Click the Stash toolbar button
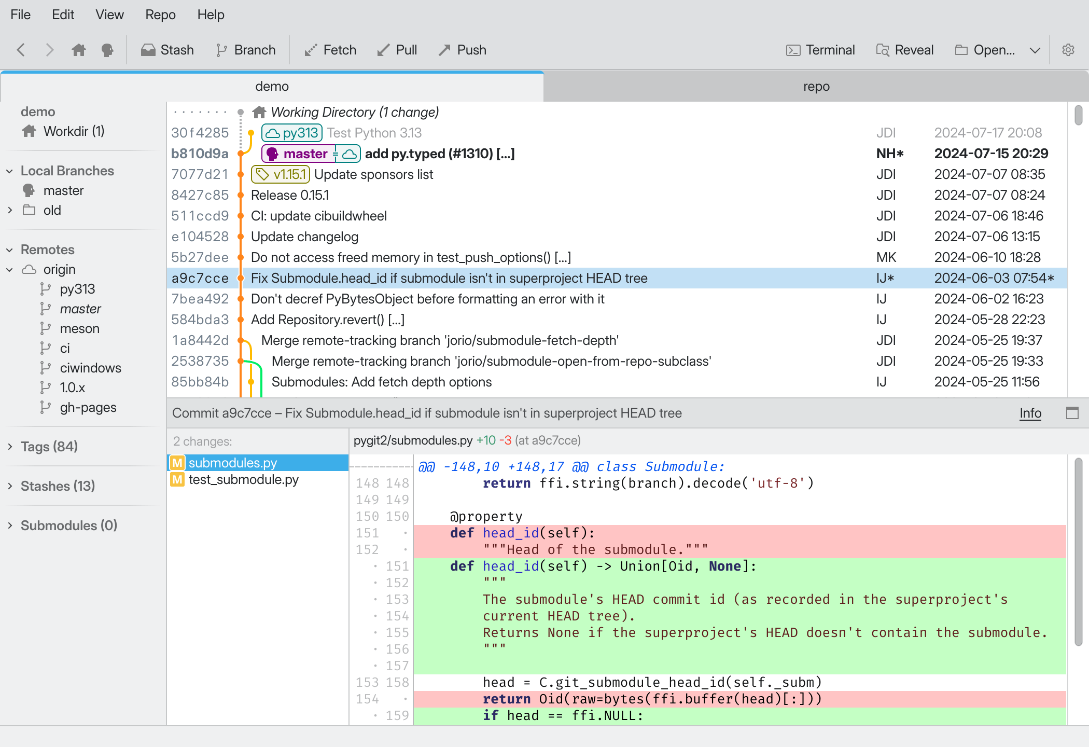 point(167,50)
